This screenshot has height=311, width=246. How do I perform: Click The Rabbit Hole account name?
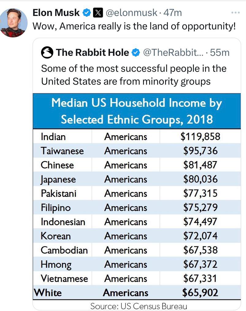tap(92, 52)
